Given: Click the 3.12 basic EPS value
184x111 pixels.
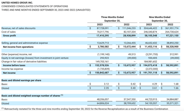Looking at the screenshot, I should tap(106, 84).
